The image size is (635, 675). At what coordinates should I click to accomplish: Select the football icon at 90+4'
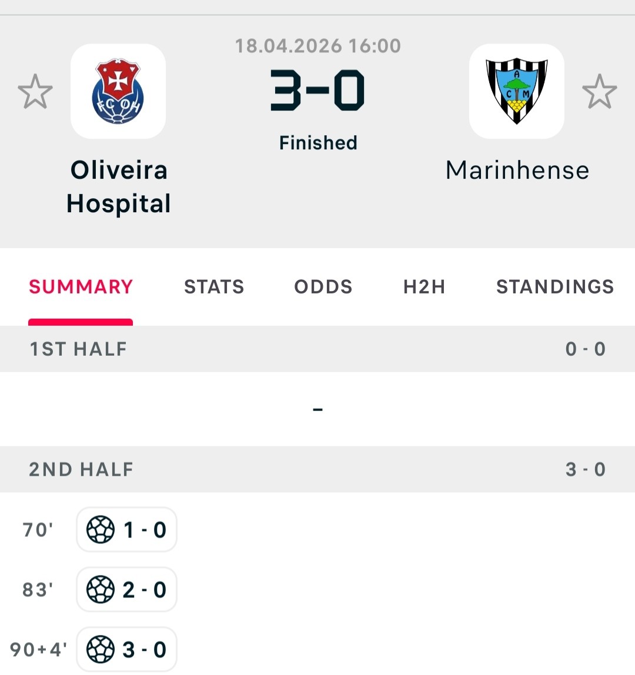click(101, 649)
